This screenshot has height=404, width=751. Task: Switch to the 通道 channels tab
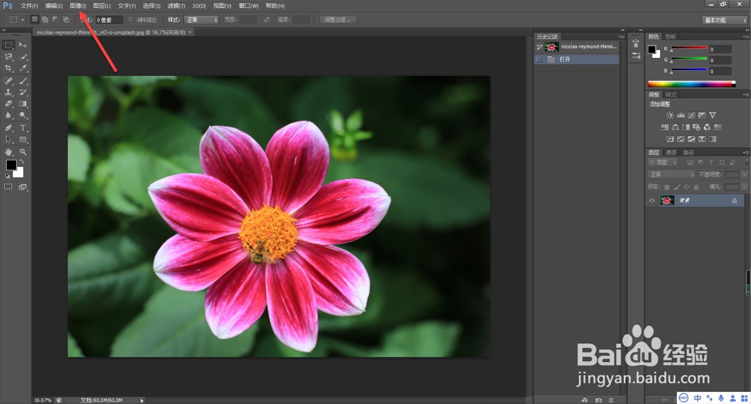(671, 152)
